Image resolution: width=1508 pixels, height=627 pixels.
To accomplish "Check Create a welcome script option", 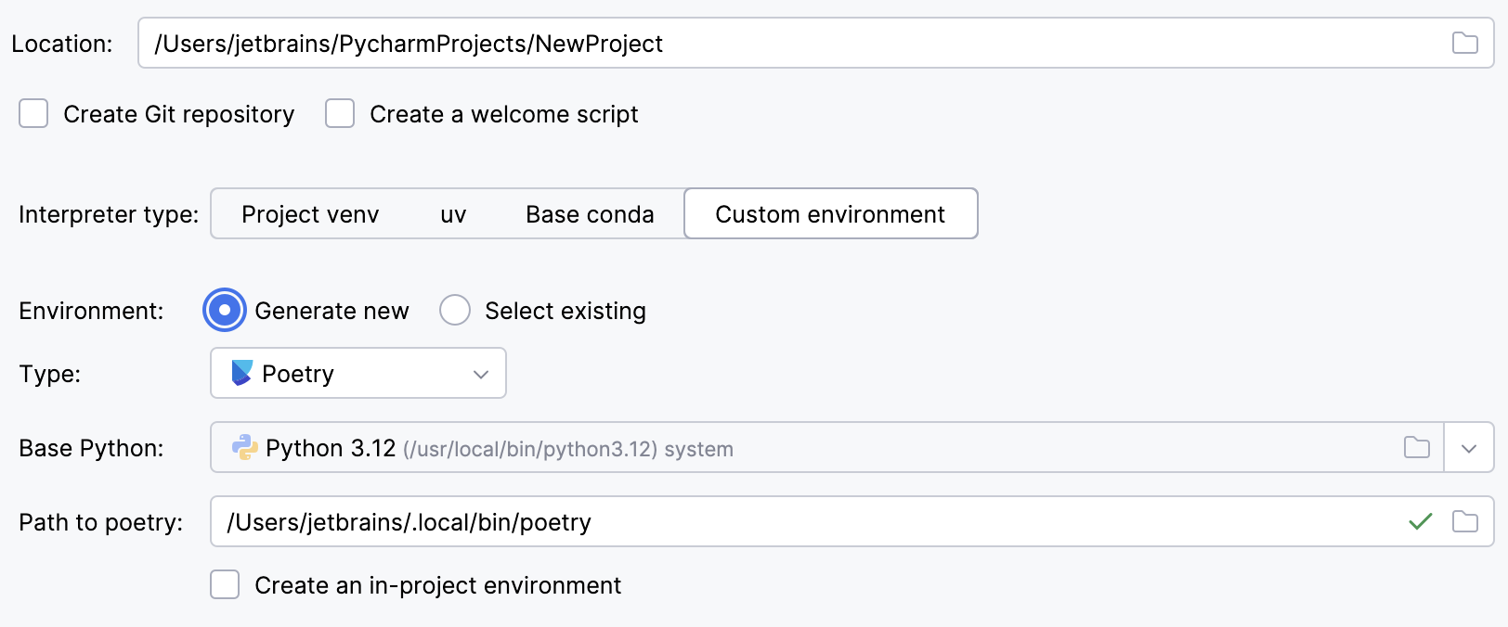I will point(340,114).
